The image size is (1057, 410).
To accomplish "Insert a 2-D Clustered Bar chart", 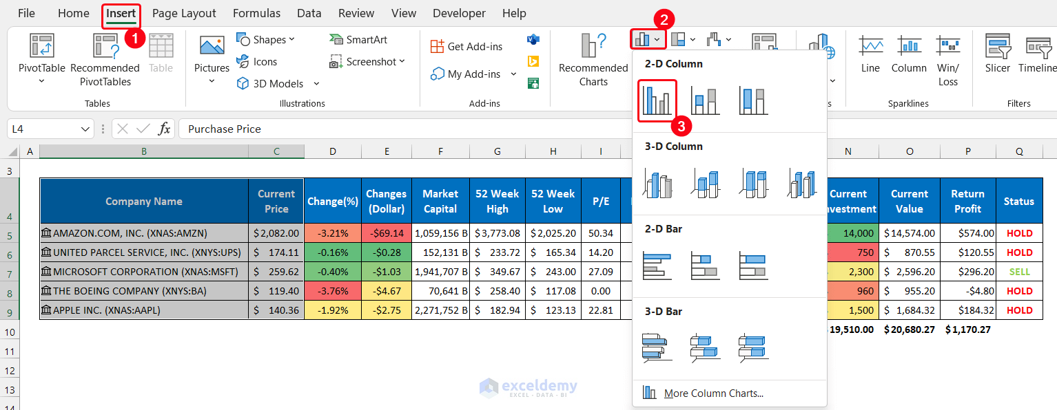I will (x=657, y=266).
